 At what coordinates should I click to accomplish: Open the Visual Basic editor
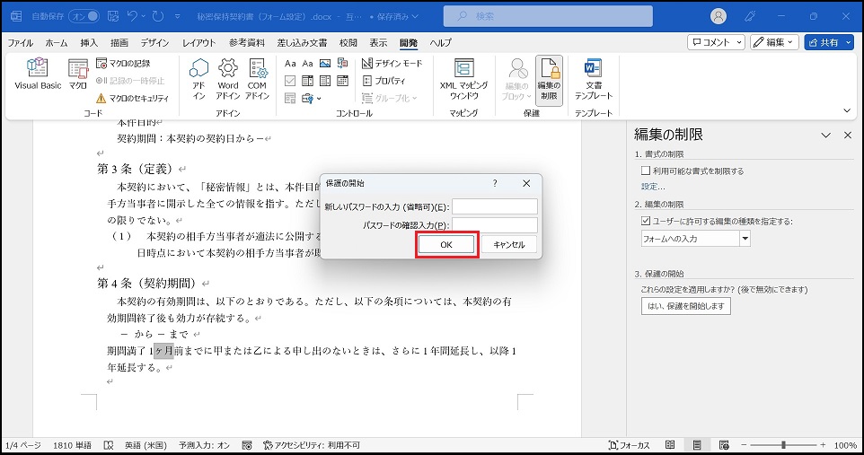[38, 74]
